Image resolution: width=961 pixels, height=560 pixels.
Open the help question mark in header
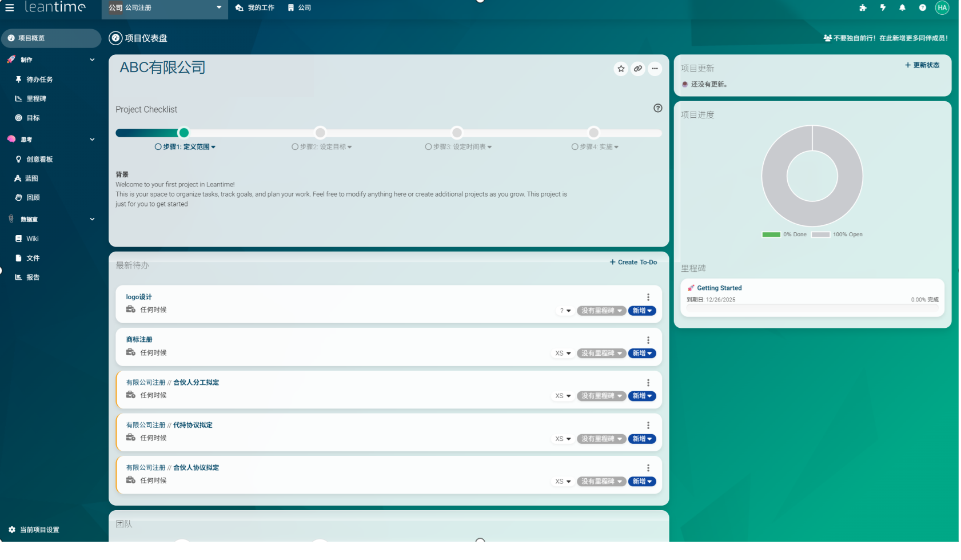point(922,7)
